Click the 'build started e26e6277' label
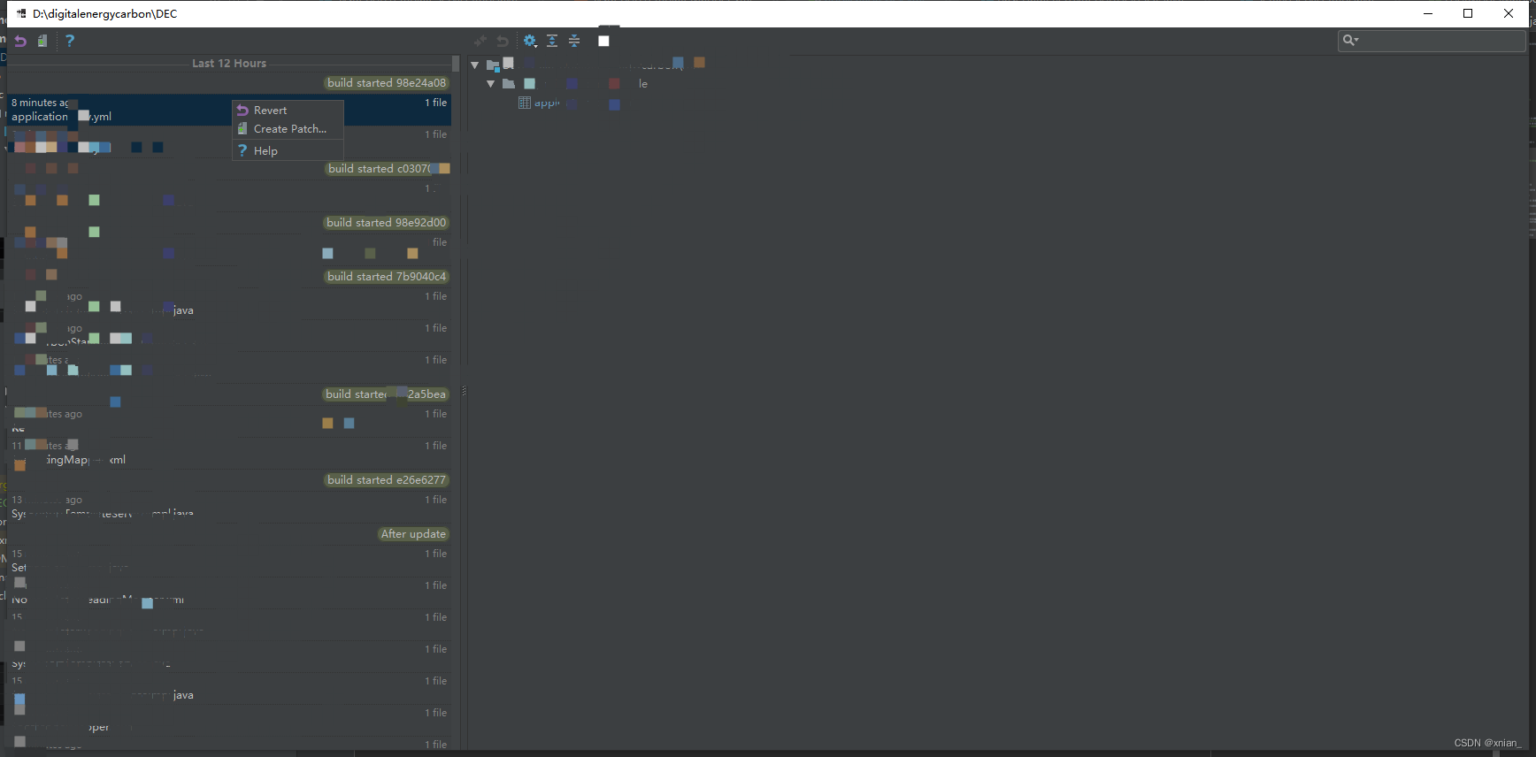 pyautogui.click(x=387, y=480)
